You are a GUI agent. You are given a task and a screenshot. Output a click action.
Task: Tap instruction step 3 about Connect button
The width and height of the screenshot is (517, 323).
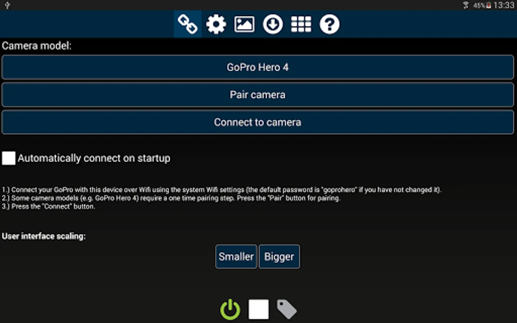click(x=48, y=206)
